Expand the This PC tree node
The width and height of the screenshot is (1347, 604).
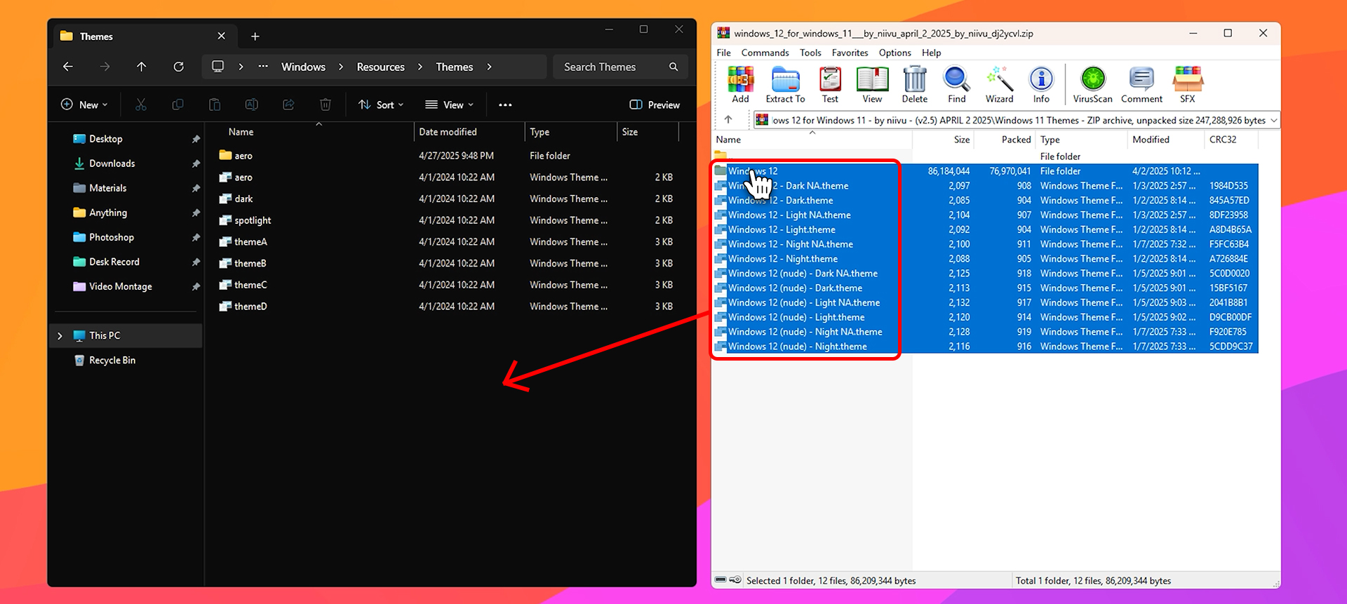pyautogui.click(x=60, y=336)
